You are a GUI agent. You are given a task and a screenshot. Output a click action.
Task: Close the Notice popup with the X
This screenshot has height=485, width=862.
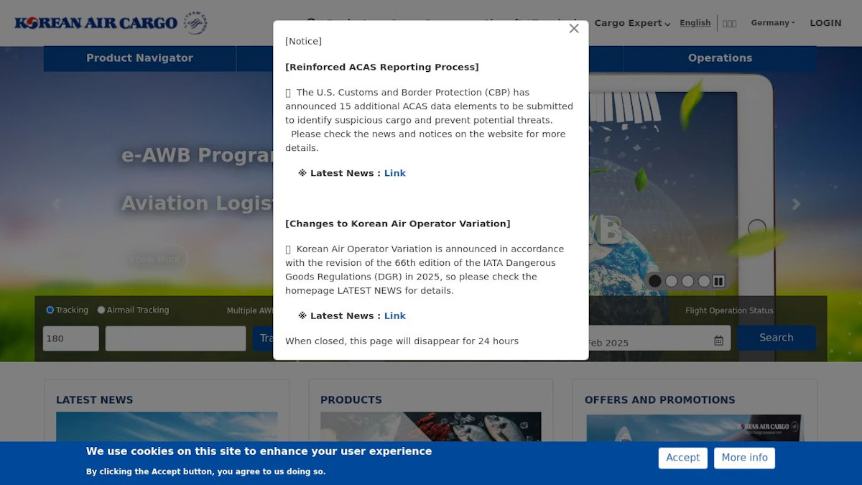574,29
